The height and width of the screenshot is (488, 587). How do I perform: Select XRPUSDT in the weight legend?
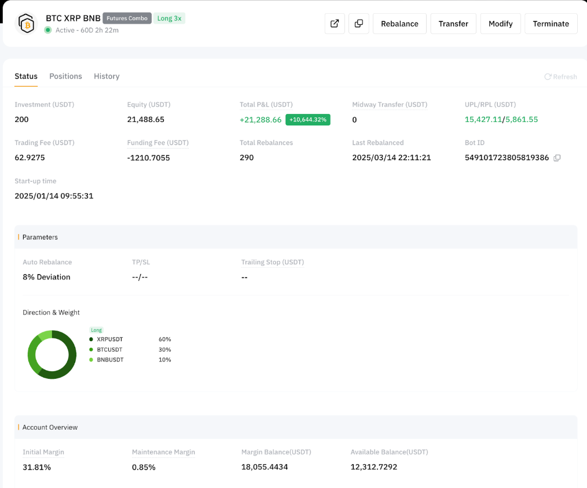[109, 339]
